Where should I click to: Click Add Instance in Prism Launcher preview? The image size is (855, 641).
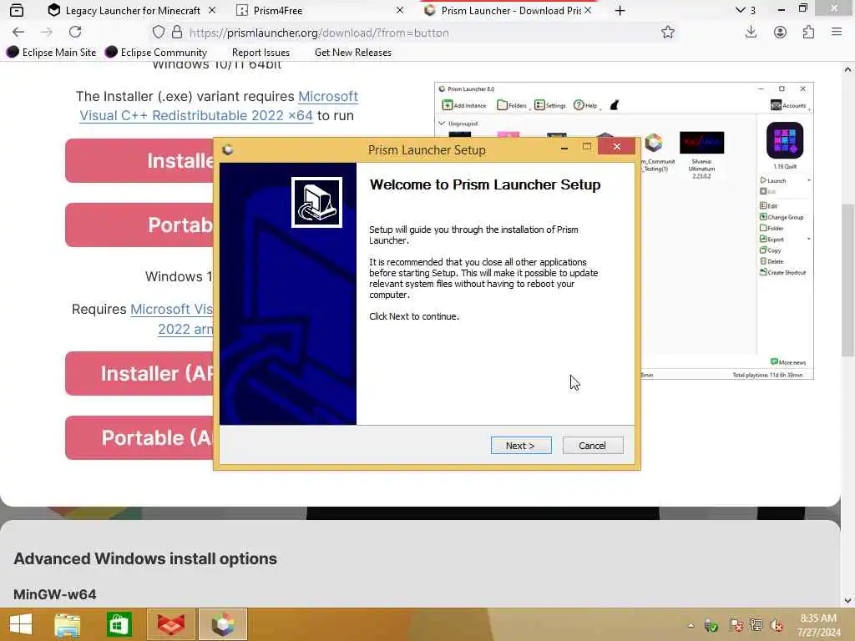click(464, 105)
